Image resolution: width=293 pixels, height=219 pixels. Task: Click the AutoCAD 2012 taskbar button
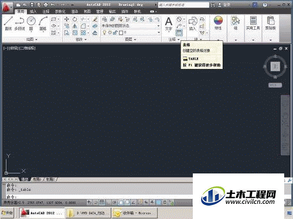coord(42,213)
